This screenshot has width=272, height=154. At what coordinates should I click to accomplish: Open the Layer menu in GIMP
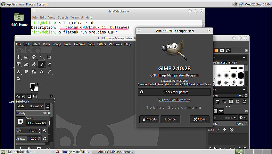pos(68,44)
